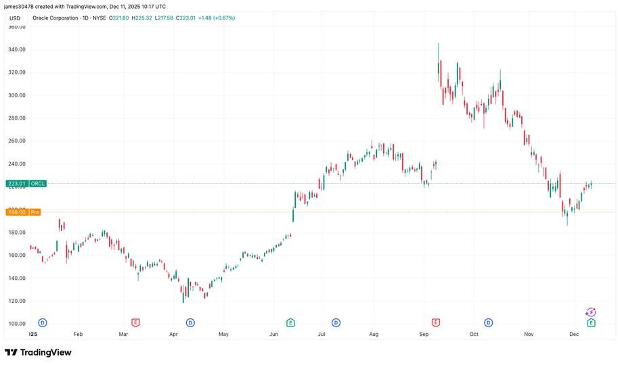Click the green earnings marker in June
This screenshot has width=620, height=365.
[x=290, y=323]
